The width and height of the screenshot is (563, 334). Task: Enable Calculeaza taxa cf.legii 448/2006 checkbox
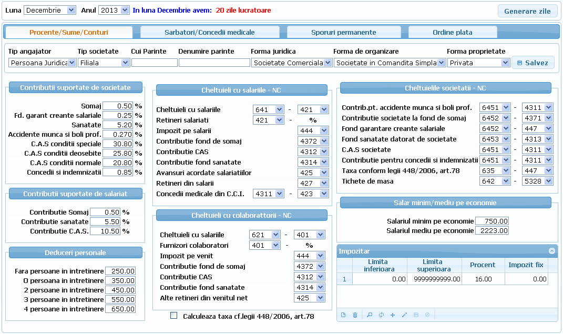[x=174, y=316]
